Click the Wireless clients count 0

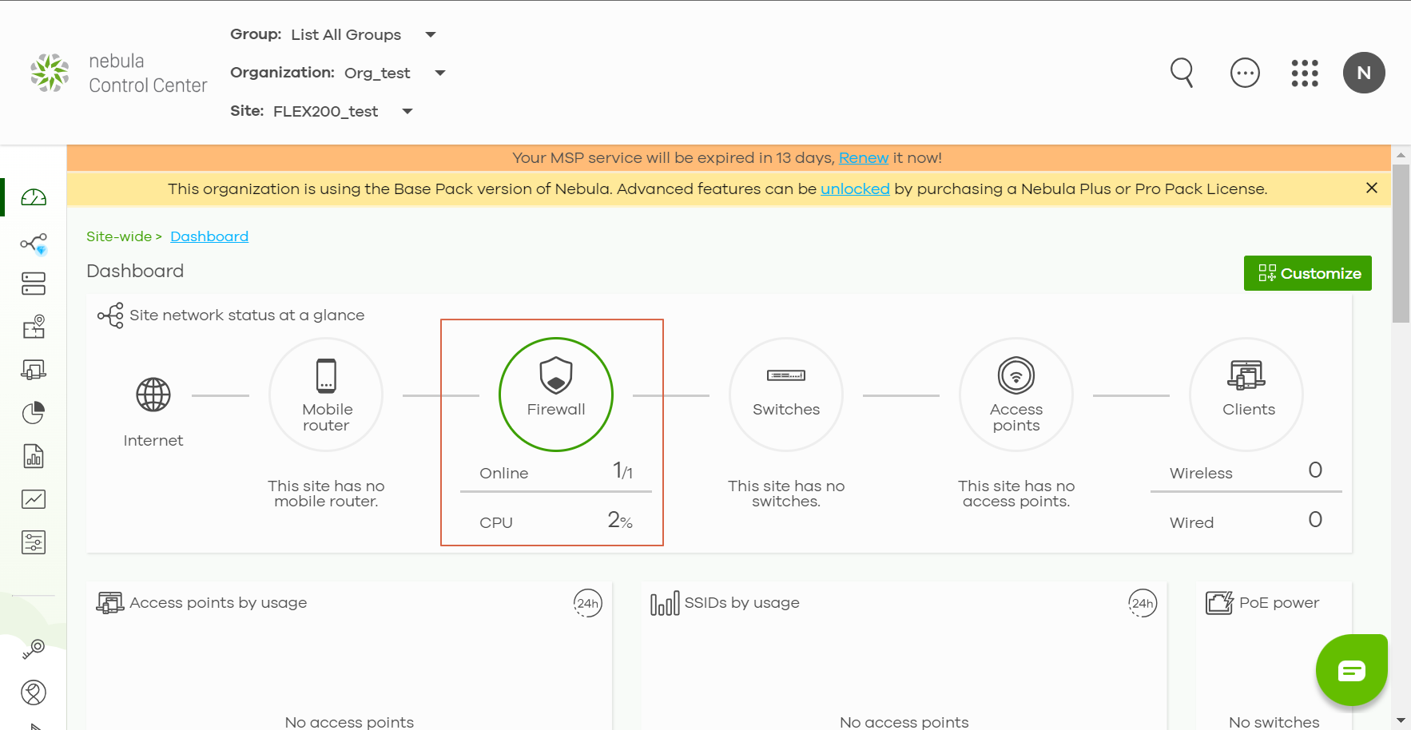1315,470
